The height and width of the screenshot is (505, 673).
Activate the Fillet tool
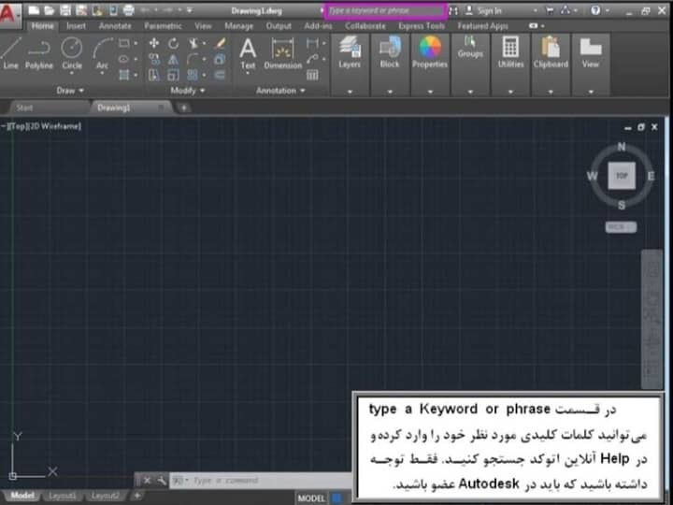pyautogui.click(x=193, y=59)
